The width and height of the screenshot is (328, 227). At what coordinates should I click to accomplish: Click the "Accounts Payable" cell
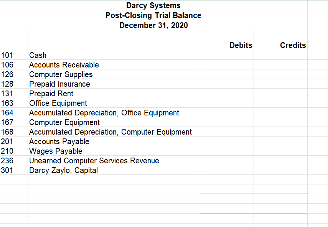[59, 141]
